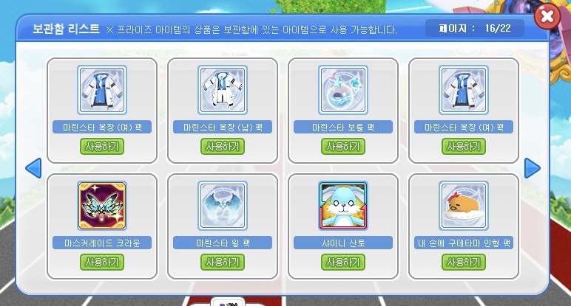Viewport: 571px width, 306px height.
Task: Select the butterfly 마스커레이드 크라운 icon
Action: 102,206
